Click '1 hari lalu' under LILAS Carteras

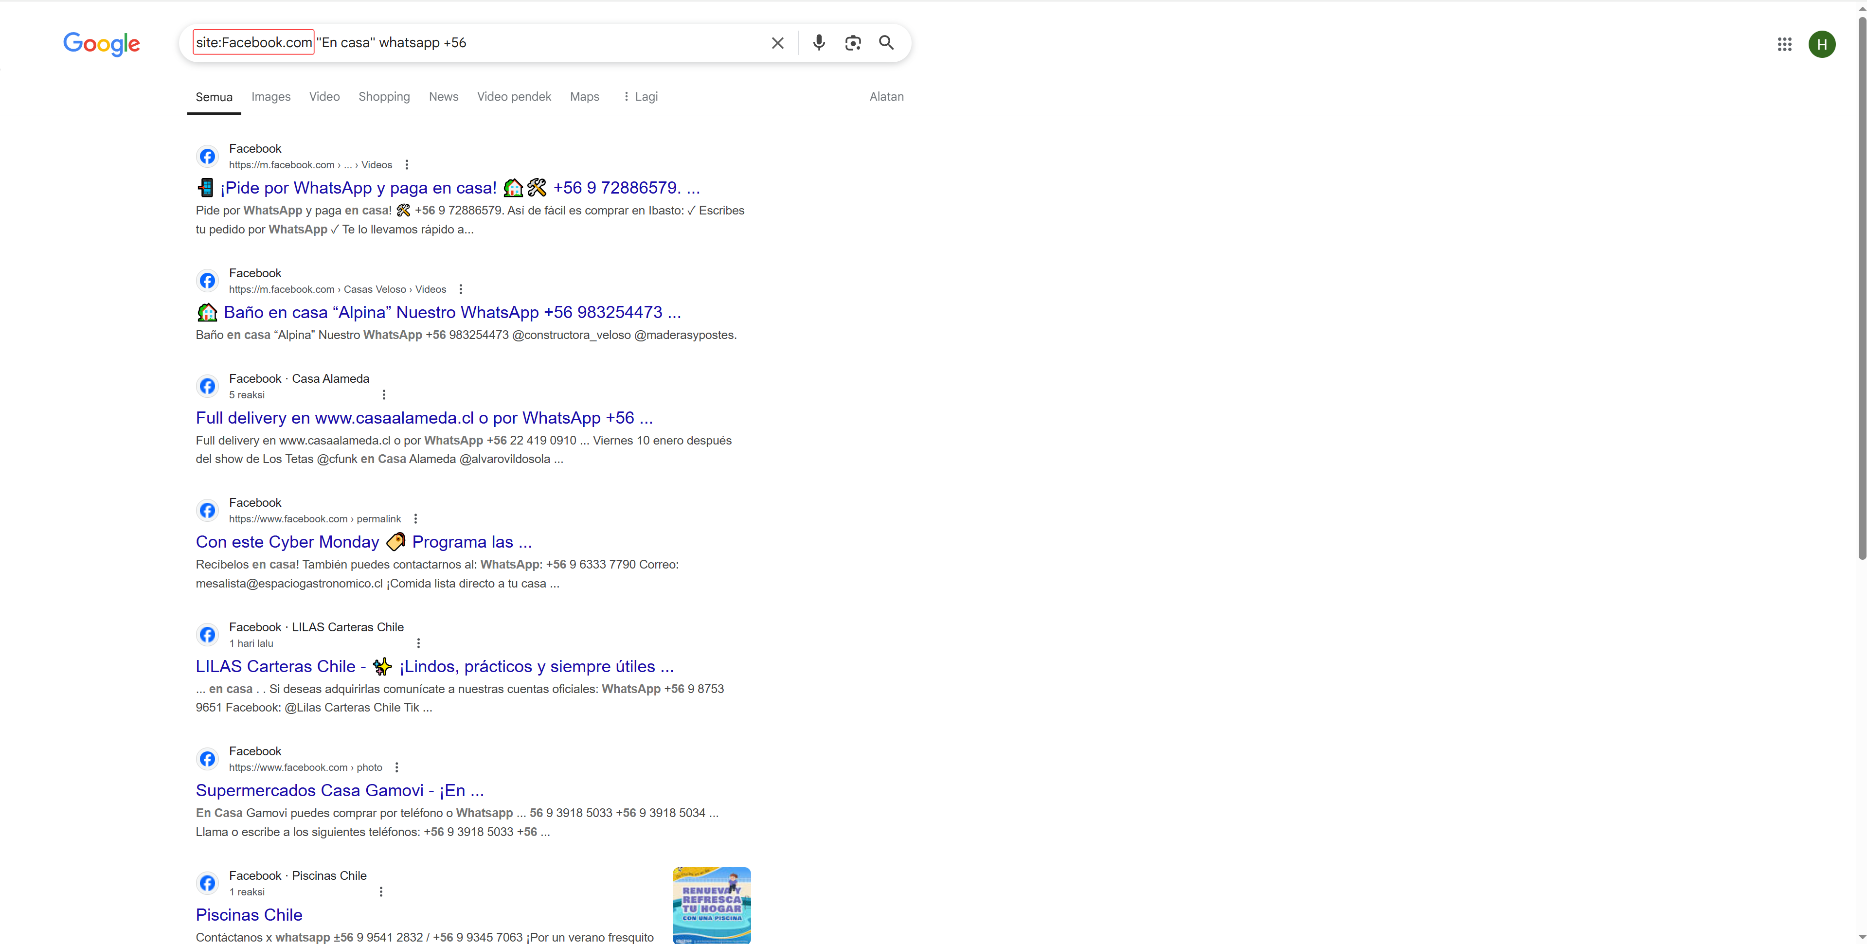coord(251,644)
